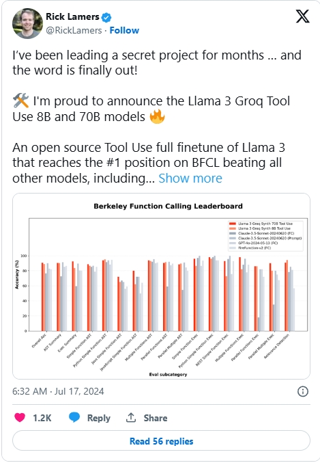Image resolution: width=320 pixels, height=463 pixels.
Task: Click the Reply text label
Action: 99,418
